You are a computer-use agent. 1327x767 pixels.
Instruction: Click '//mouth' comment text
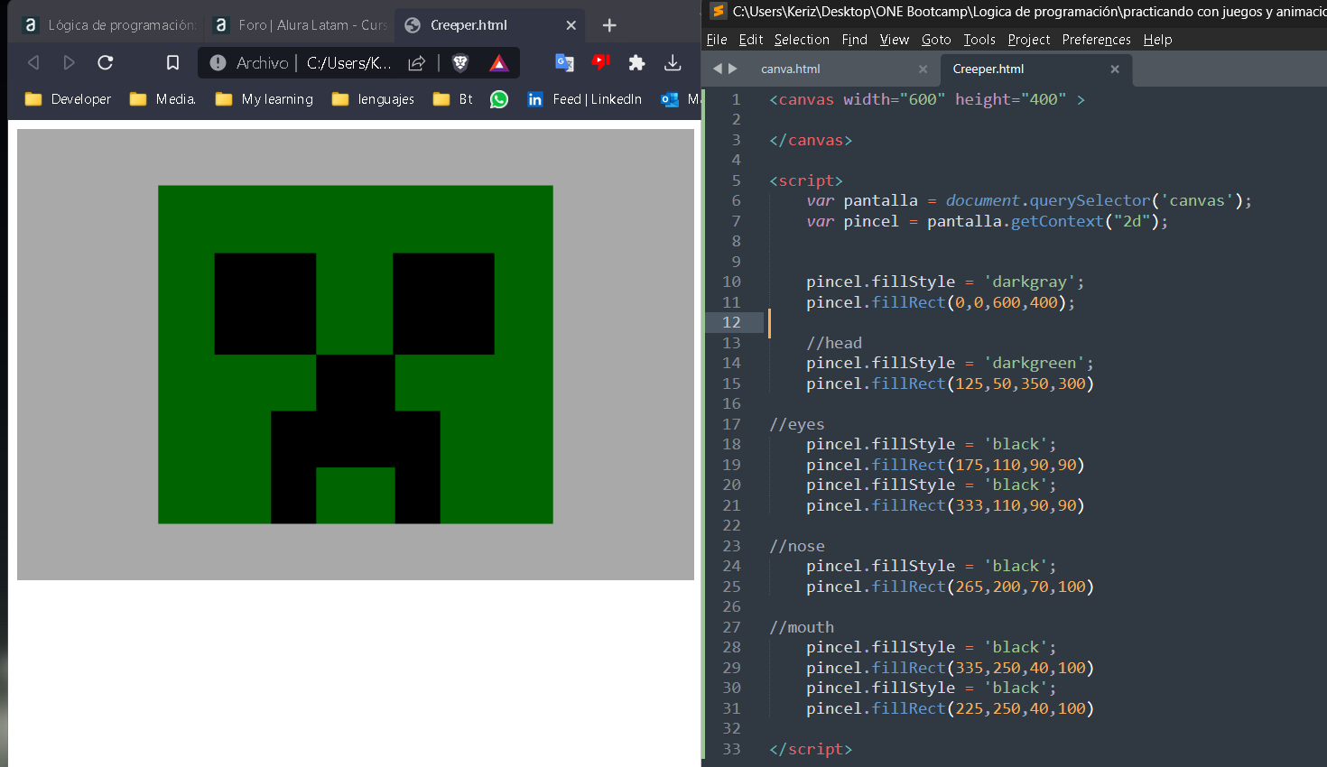click(x=802, y=627)
